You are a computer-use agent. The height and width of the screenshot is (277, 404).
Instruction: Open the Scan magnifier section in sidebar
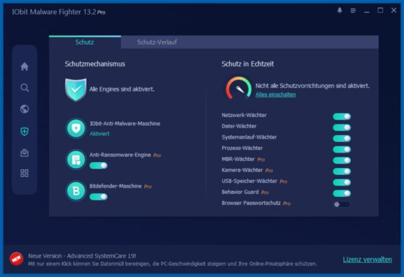click(24, 87)
